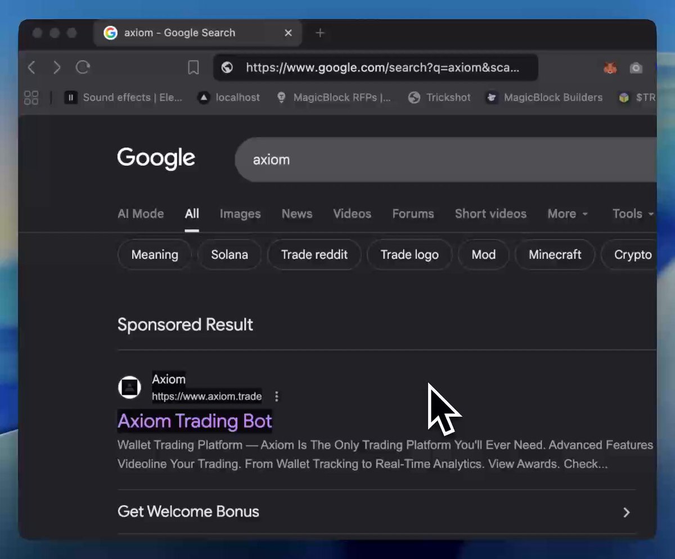This screenshot has width=675, height=559.
Task: Open the MagicBlock Builders bookmark
Action: [x=544, y=98]
